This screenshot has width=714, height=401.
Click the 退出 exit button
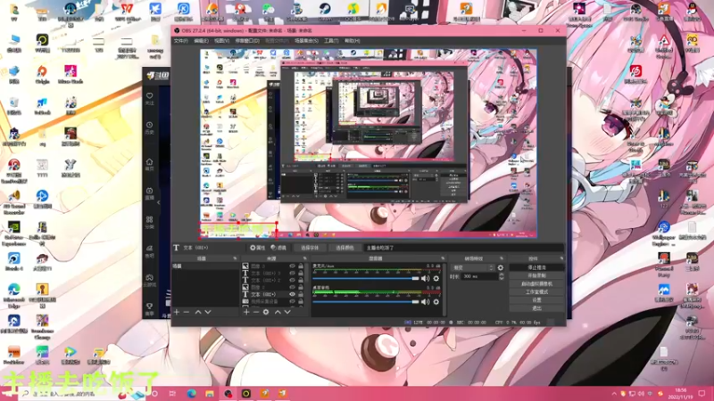point(536,308)
